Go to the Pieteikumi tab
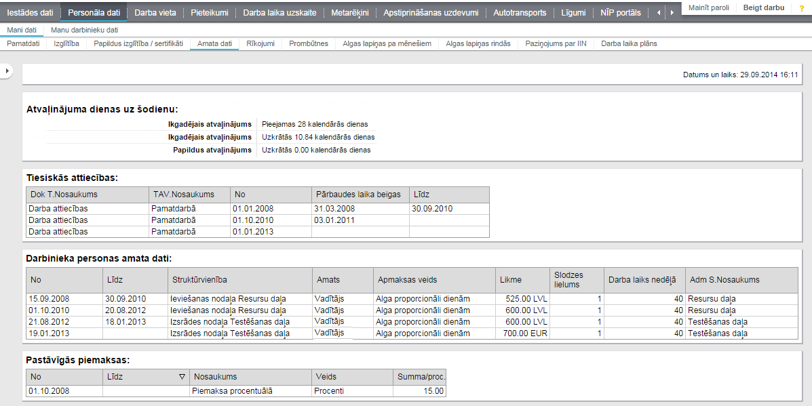 209,12
